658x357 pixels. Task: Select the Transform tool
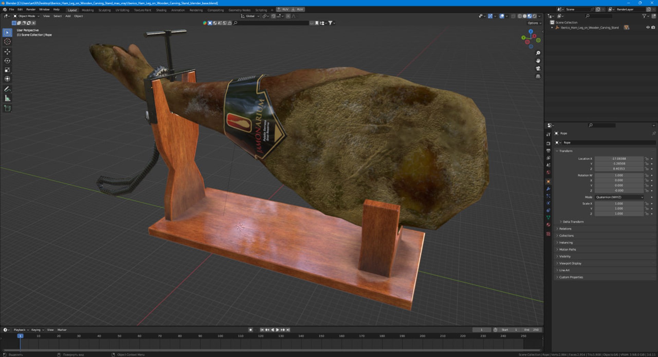coord(7,79)
